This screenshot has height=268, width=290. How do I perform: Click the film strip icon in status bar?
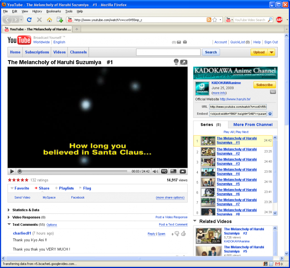point(265,264)
